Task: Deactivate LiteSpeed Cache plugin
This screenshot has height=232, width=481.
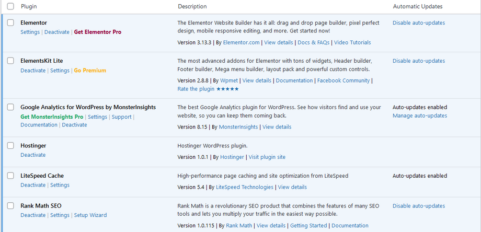Action: point(33,185)
